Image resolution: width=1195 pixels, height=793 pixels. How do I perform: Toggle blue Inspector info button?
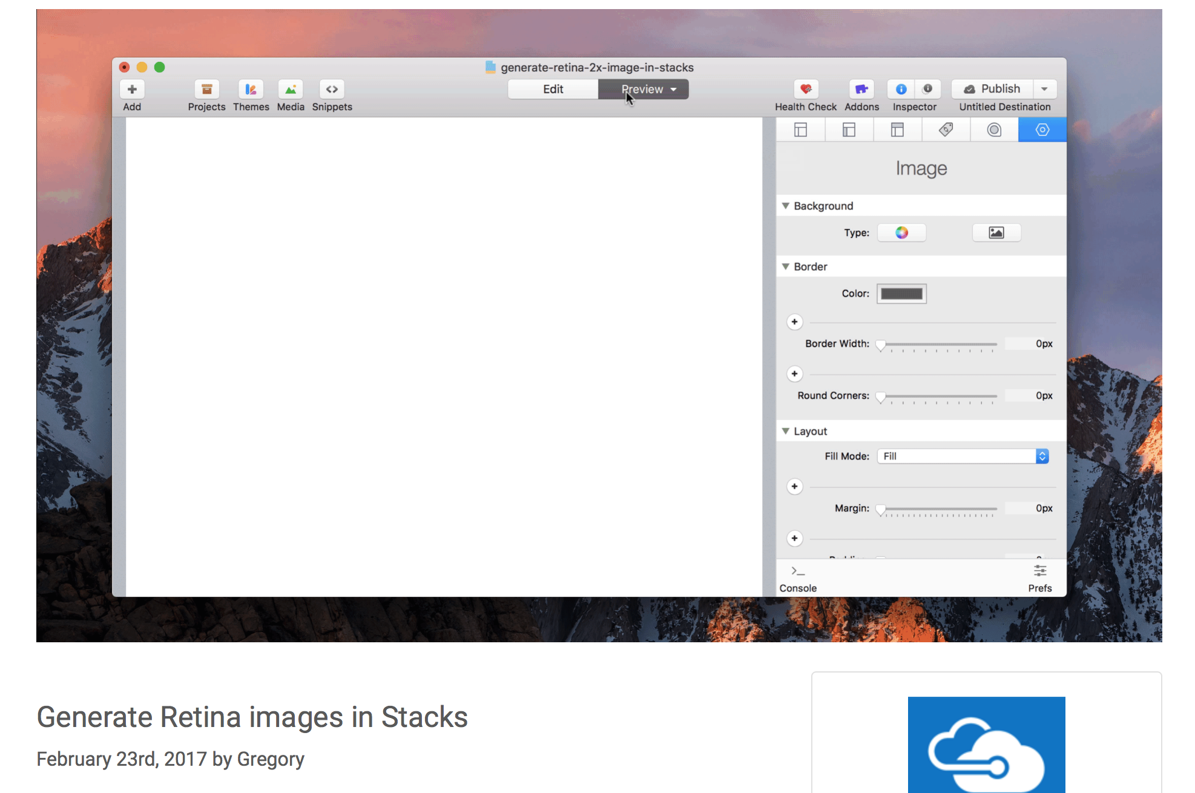pos(901,90)
